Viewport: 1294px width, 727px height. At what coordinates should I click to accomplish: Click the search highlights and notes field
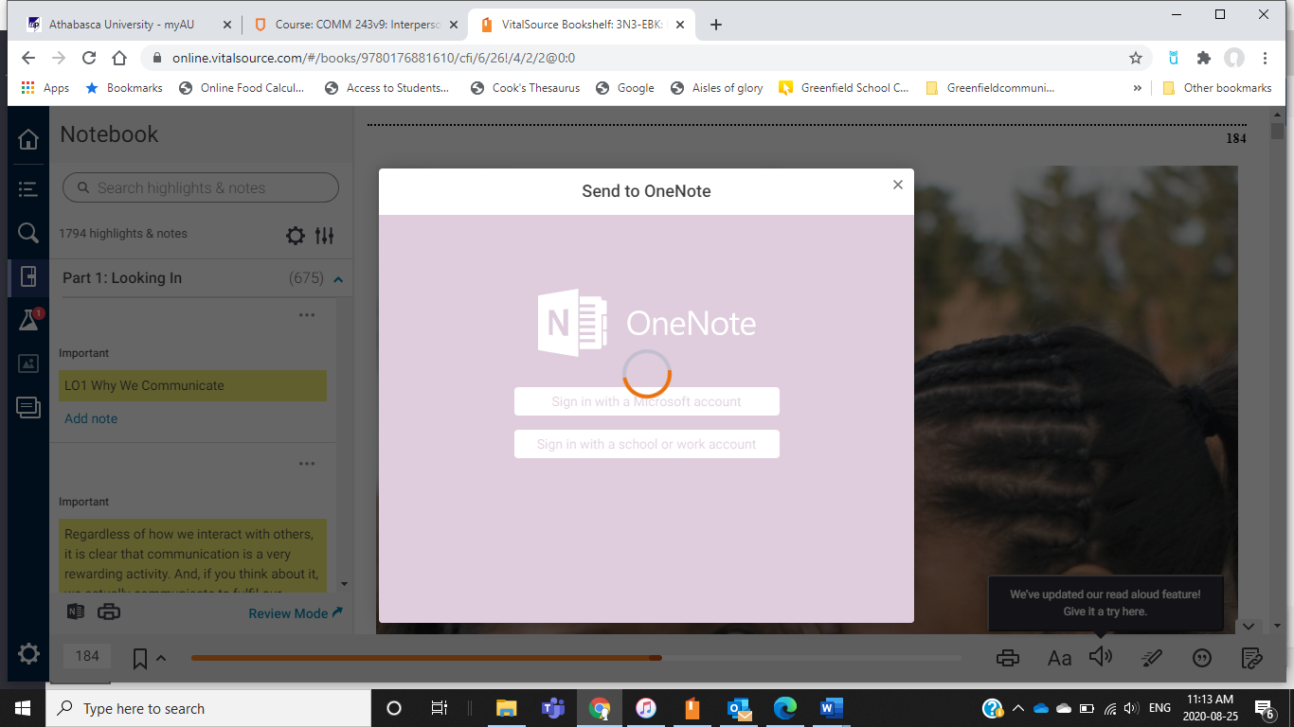(200, 187)
